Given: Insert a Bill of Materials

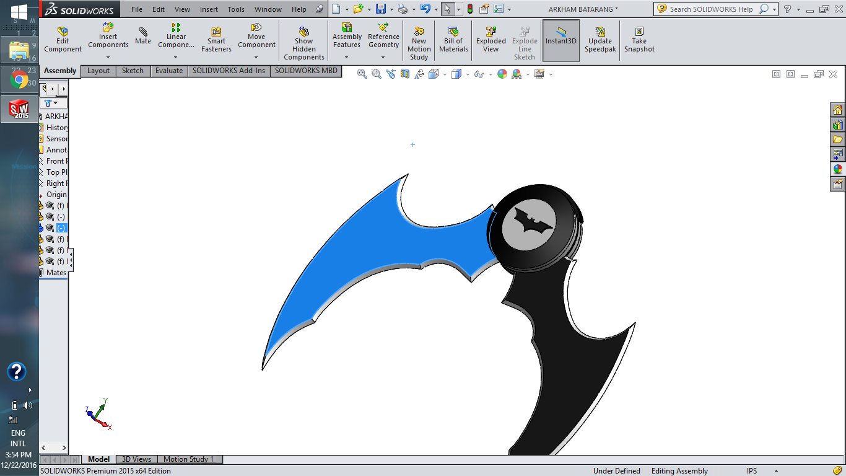Looking at the screenshot, I should click(x=453, y=40).
